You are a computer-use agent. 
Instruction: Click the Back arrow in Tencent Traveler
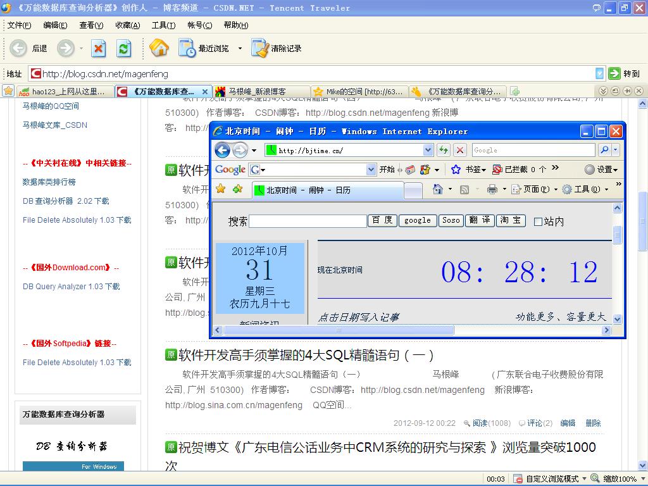point(18,48)
